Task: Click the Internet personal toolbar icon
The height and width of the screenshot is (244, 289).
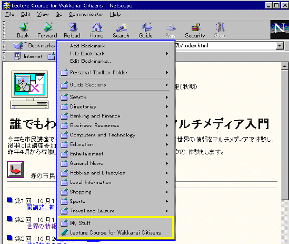Action: tap(17, 56)
